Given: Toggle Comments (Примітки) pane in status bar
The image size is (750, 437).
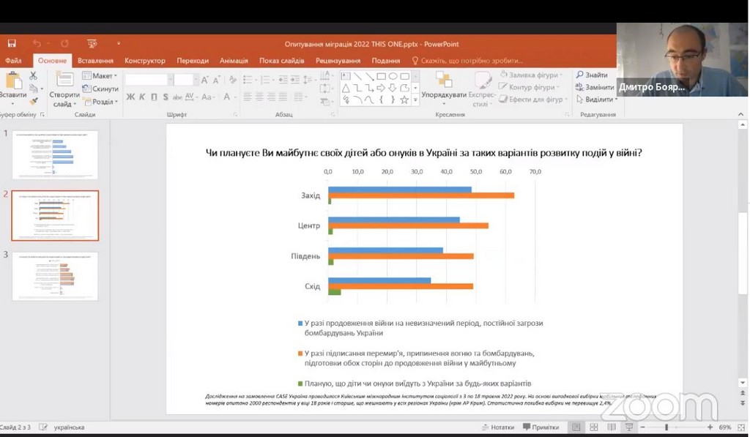Looking at the screenshot, I should click(541, 427).
